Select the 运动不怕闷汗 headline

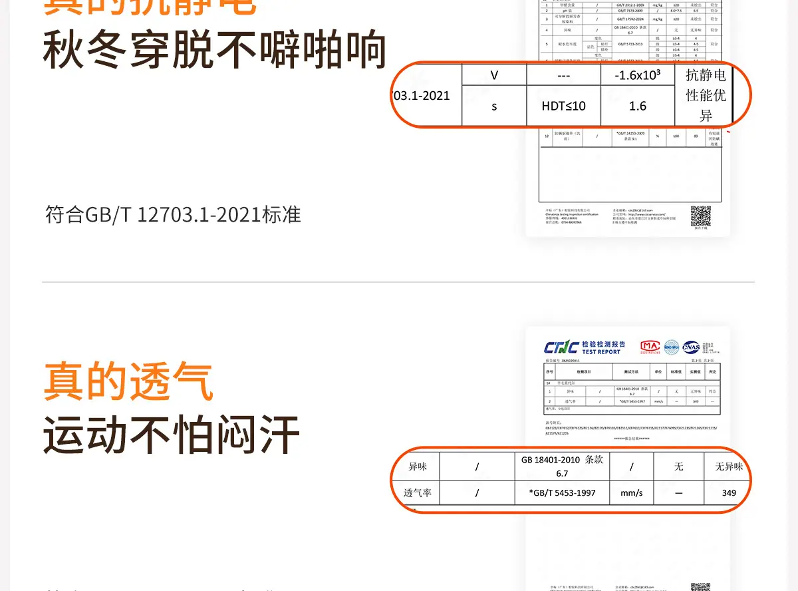coord(172,435)
